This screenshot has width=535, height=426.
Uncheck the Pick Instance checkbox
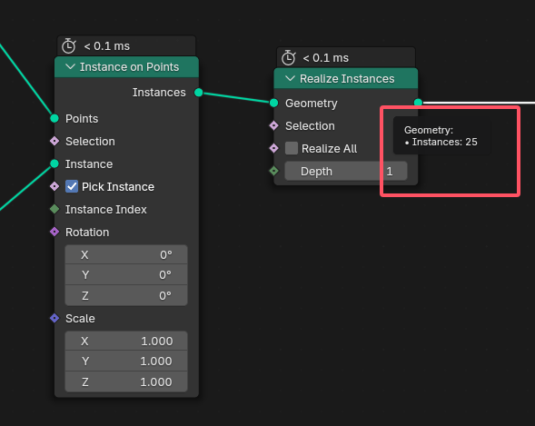pyautogui.click(x=72, y=186)
